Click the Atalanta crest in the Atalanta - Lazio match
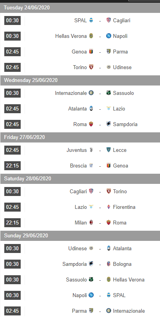 [91, 109]
